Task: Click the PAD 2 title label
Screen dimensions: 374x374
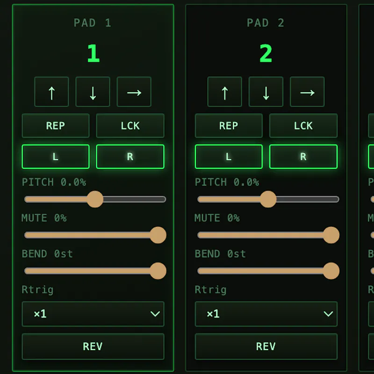Action: 266,23
